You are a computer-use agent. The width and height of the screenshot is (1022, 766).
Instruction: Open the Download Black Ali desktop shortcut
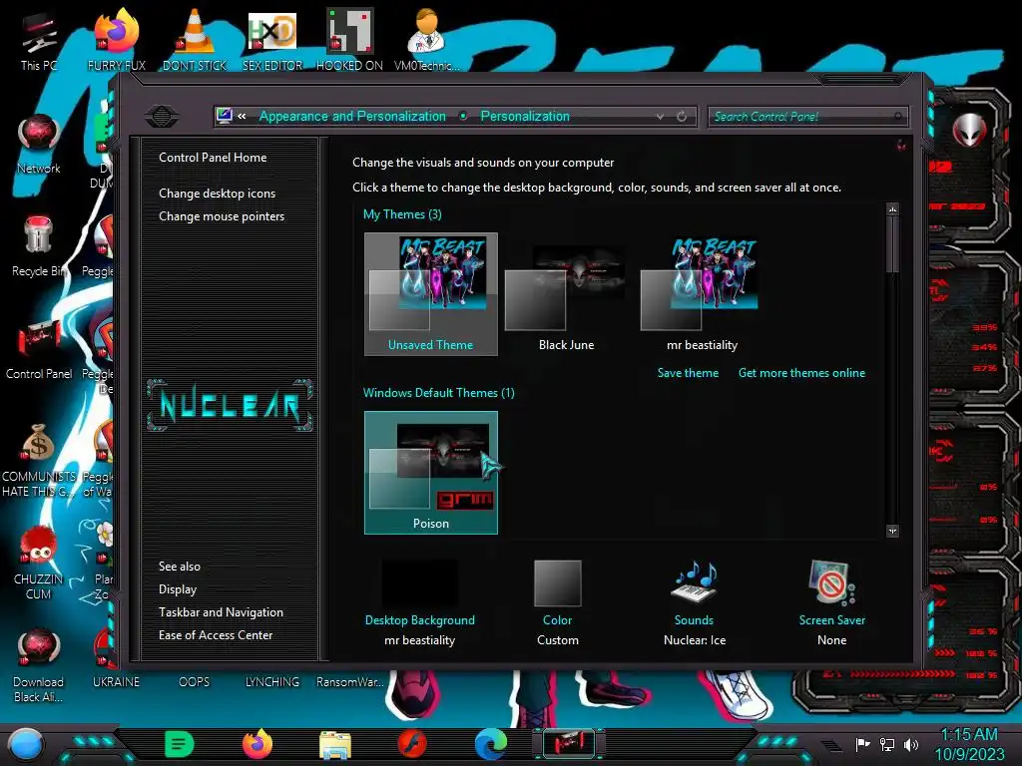(x=39, y=665)
